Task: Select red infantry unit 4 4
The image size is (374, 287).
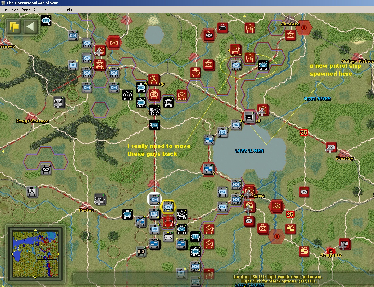Action: 209,244
